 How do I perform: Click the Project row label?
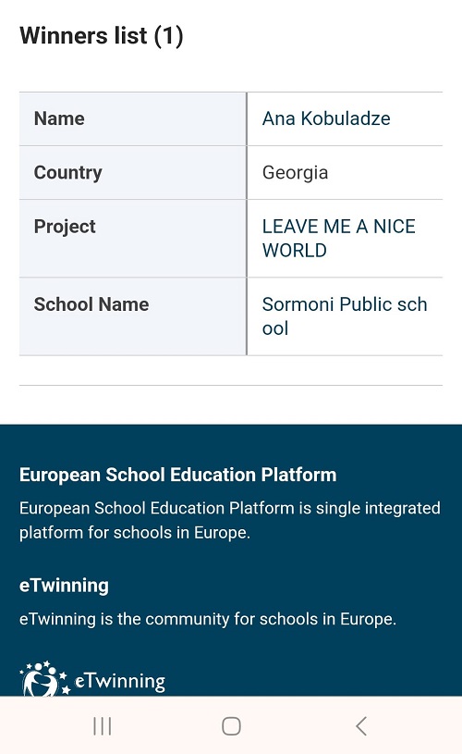[x=65, y=227]
